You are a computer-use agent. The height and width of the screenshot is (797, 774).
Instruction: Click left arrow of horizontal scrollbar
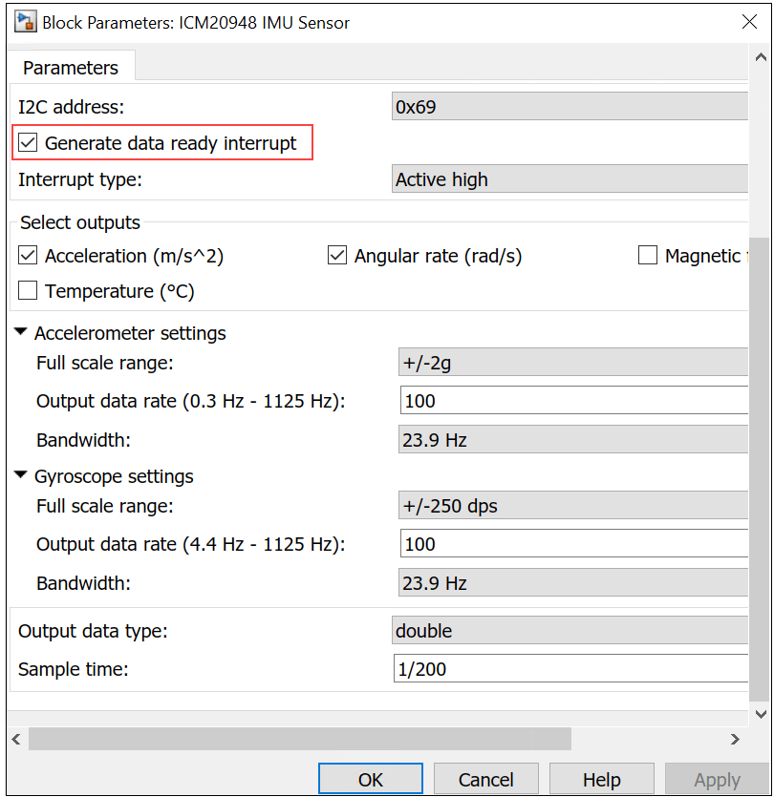point(16,739)
